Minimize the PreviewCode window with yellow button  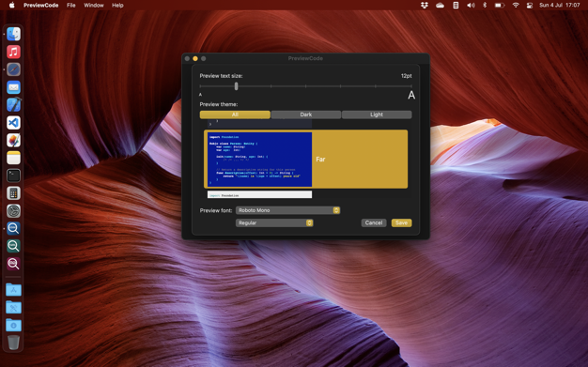[x=195, y=58]
